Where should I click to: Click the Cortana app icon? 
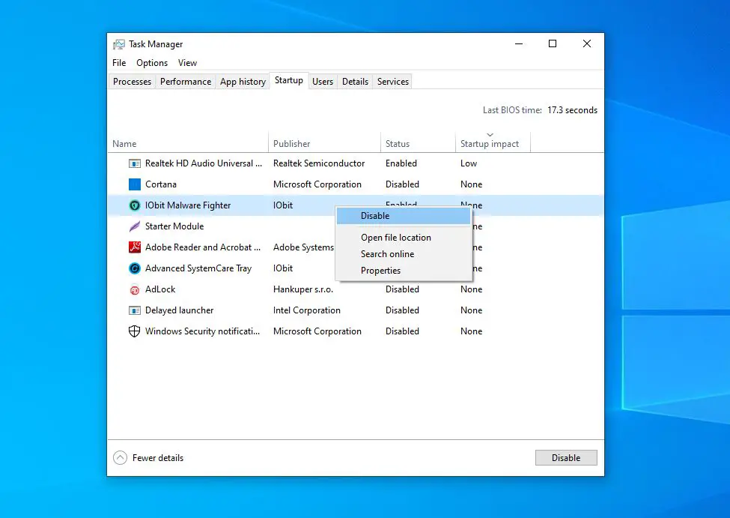136,184
